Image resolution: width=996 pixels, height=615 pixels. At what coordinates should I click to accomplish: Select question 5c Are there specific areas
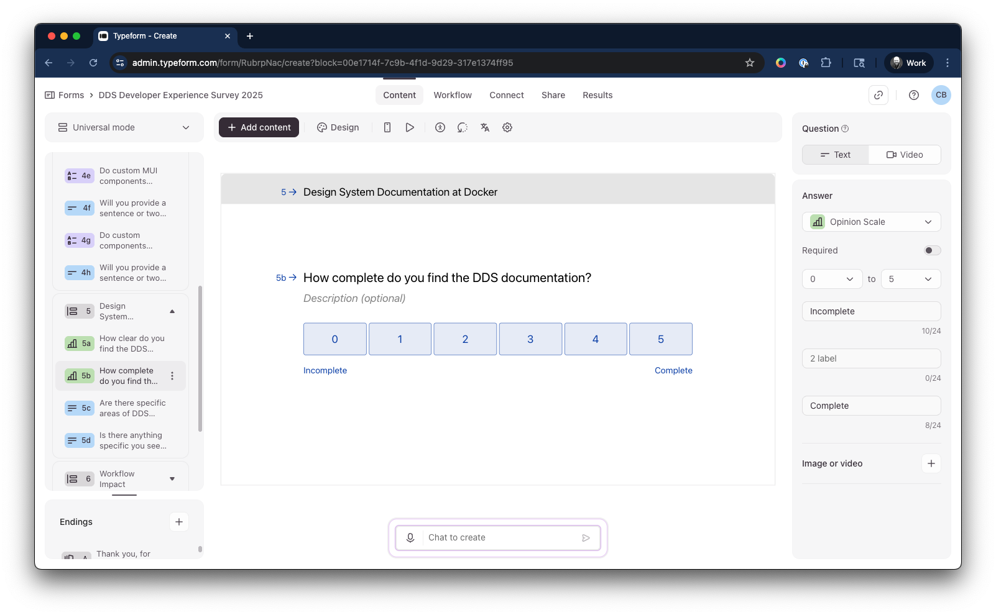121,408
